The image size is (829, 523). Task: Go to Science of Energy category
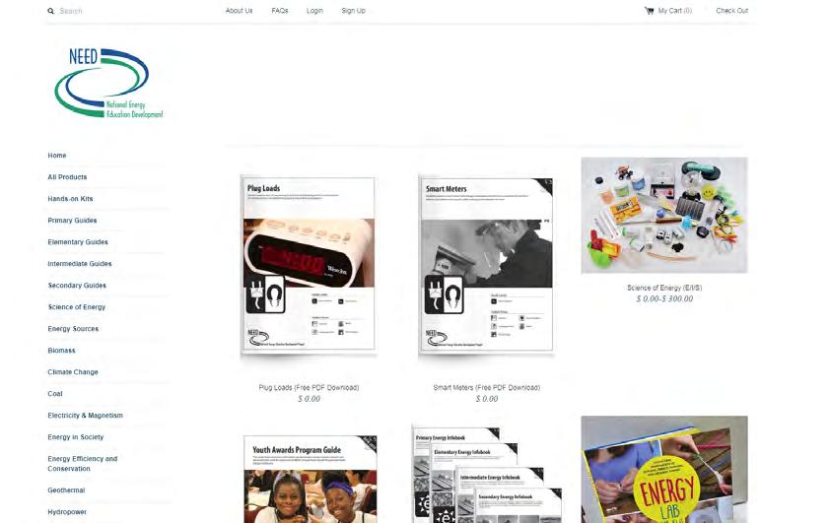coord(77,307)
